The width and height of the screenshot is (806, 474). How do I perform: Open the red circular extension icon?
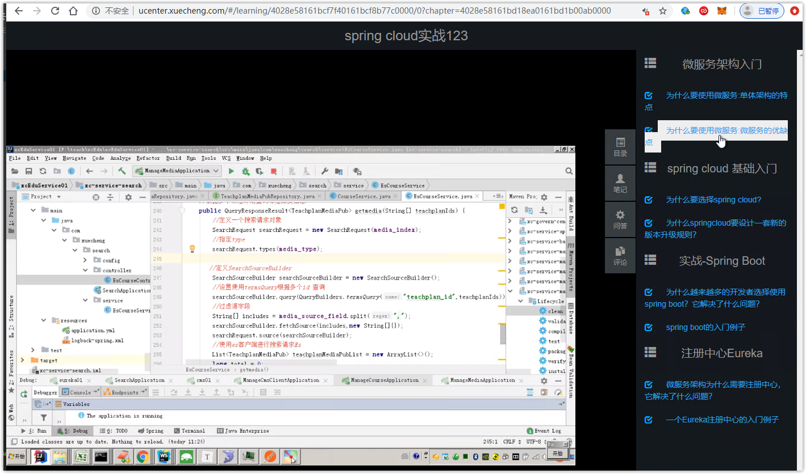pos(704,11)
